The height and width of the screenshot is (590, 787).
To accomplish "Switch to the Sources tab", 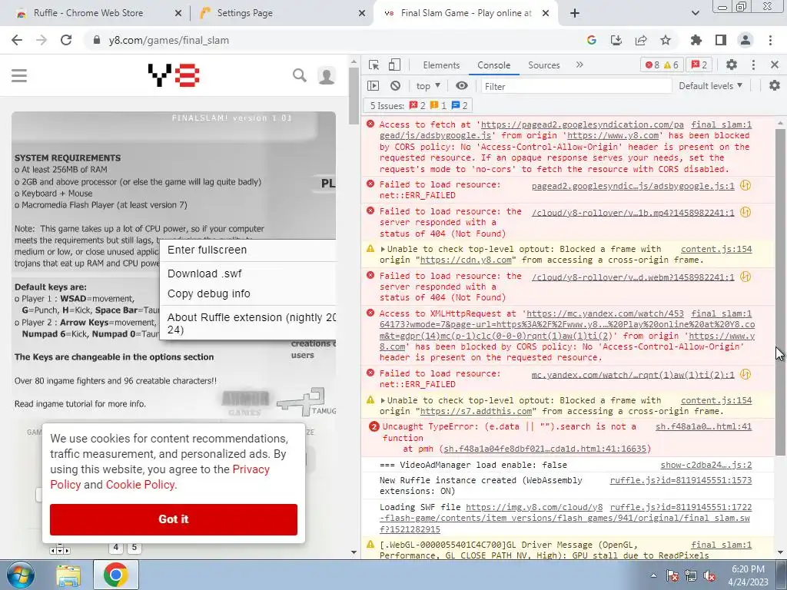I will pos(543,65).
